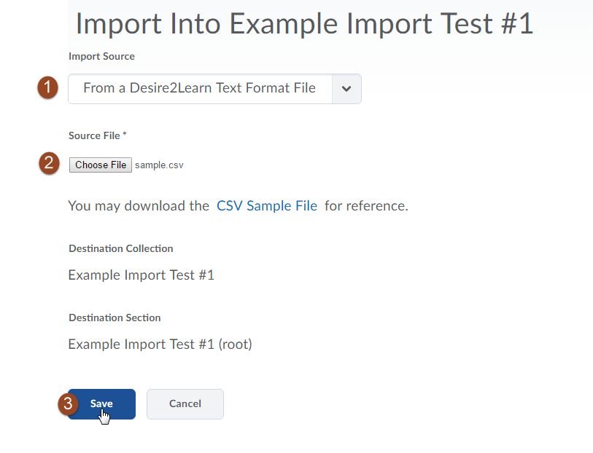Click the Destination Collection label

[x=121, y=248]
